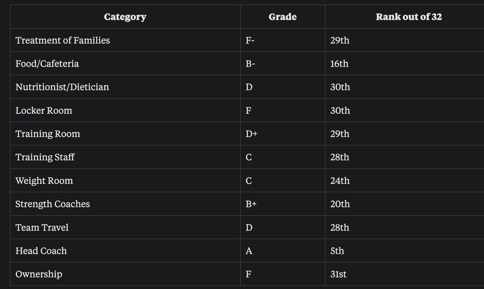
Task: Select the B- grade for Food/Cafeteria
Action: [250, 64]
